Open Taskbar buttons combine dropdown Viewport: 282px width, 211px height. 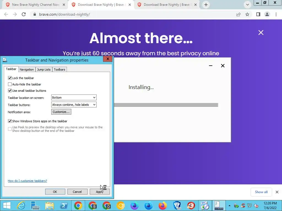pos(74,105)
